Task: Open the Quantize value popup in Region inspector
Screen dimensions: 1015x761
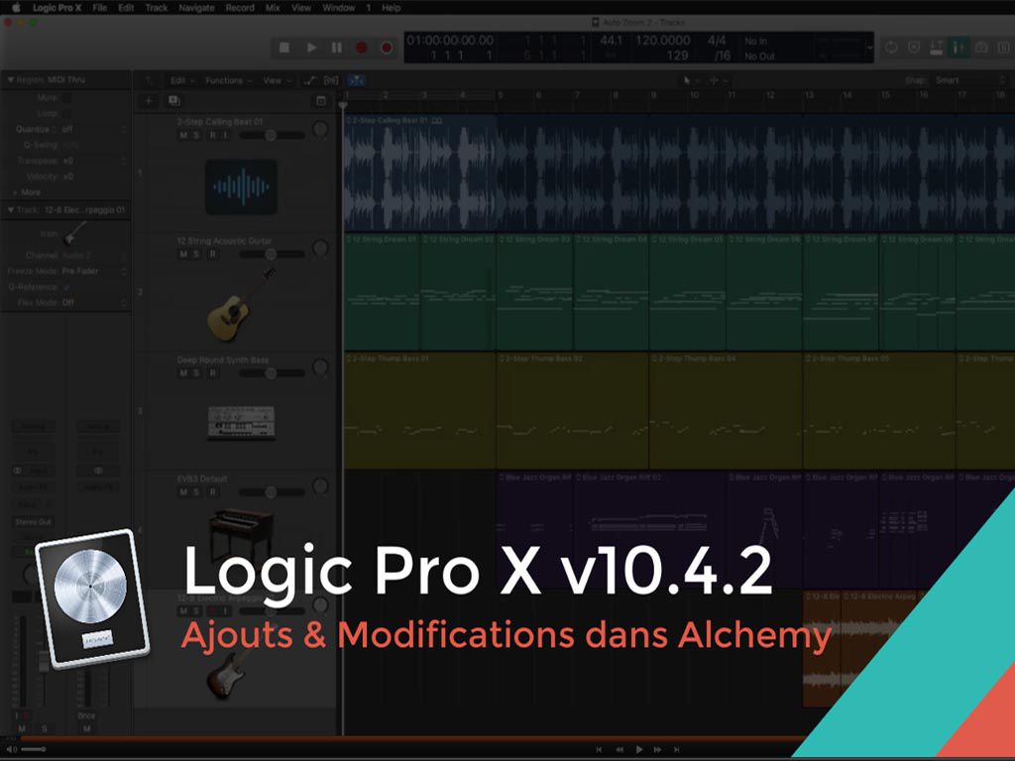Action: [x=93, y=130]
